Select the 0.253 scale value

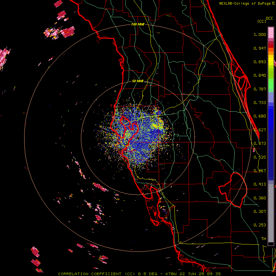[260, 225]
